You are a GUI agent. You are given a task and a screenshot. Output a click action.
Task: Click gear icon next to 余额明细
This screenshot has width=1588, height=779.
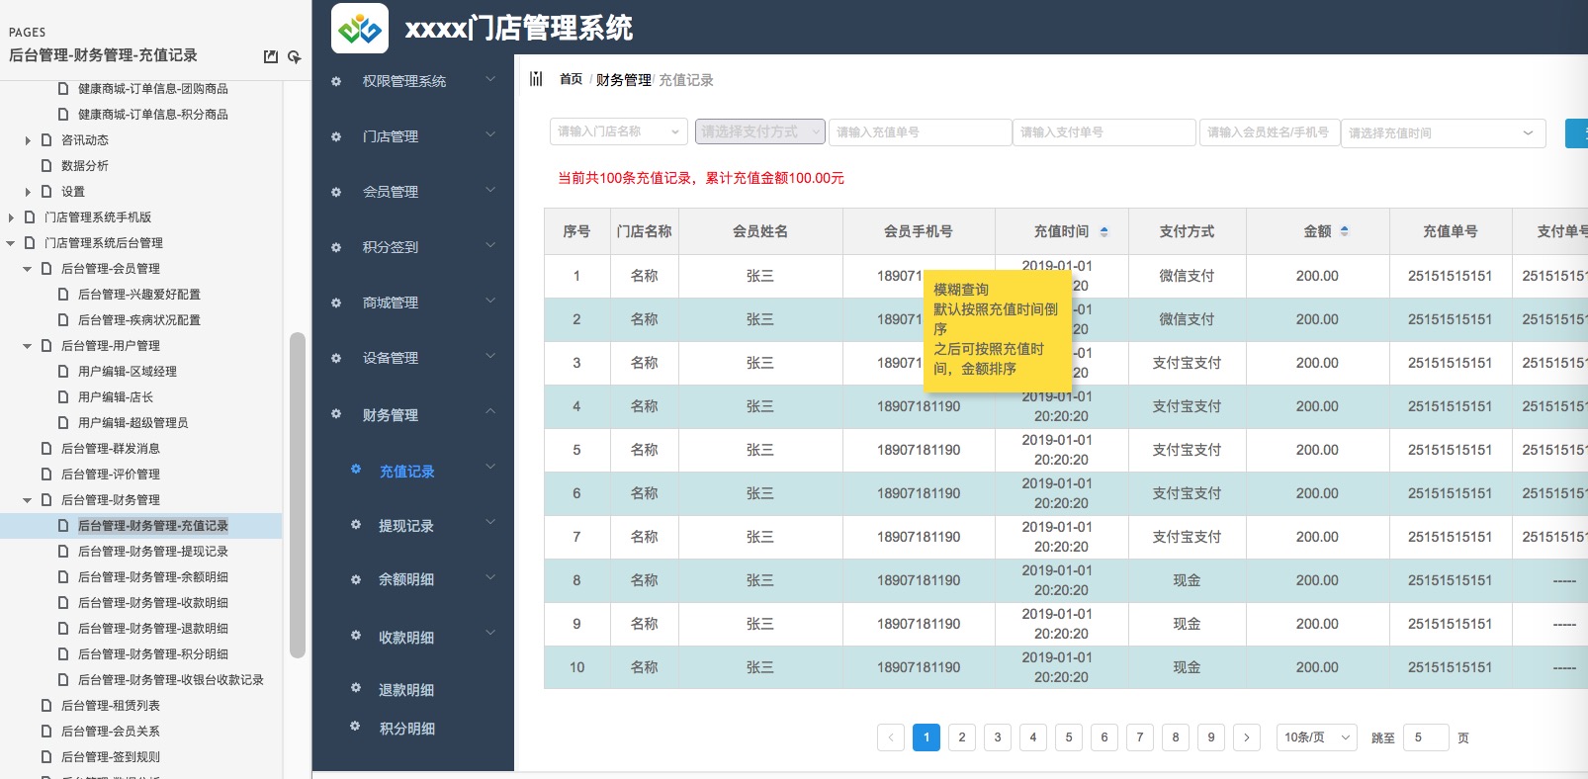click(x=356, y=579)
